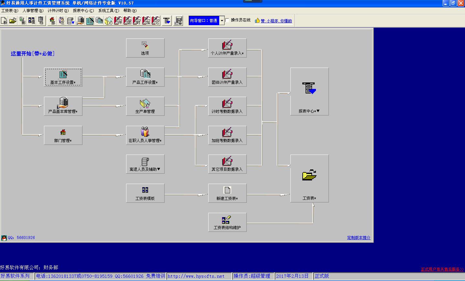
Task: Expand the 报表中心 dropdown tile
Action: coord(309,92)
